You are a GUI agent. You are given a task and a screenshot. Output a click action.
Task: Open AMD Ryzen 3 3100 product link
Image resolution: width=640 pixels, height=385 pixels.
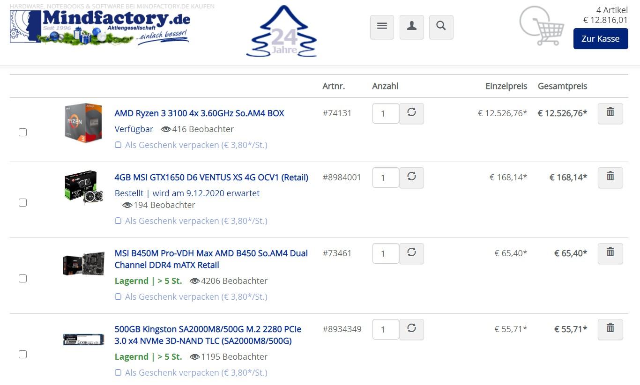(199, 113)
